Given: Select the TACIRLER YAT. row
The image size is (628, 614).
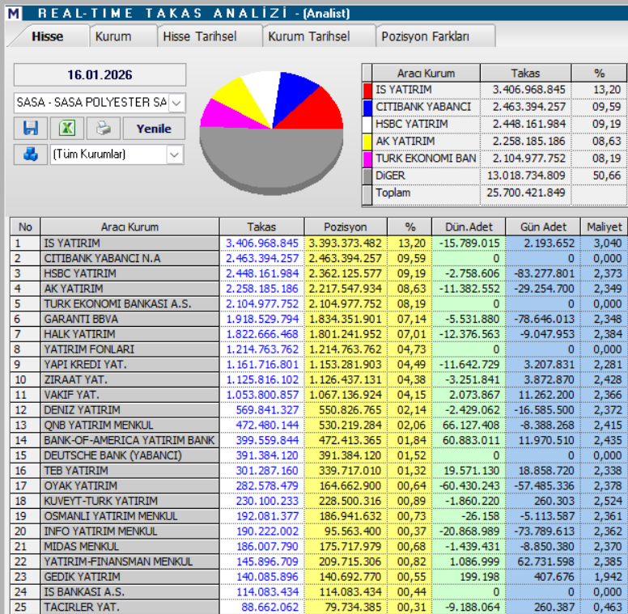Looking at the screenshot, I should (319, 608).
